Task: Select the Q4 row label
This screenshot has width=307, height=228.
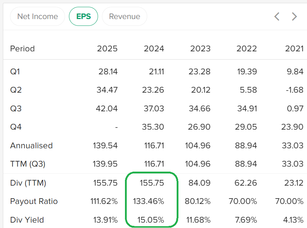Action: tap(16, 127)
